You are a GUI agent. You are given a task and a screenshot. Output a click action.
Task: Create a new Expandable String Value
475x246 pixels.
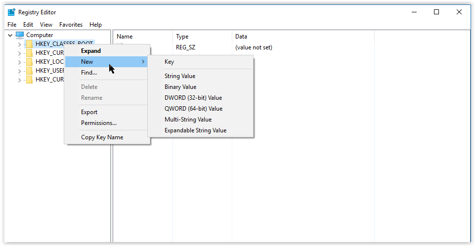pos(201,130)
